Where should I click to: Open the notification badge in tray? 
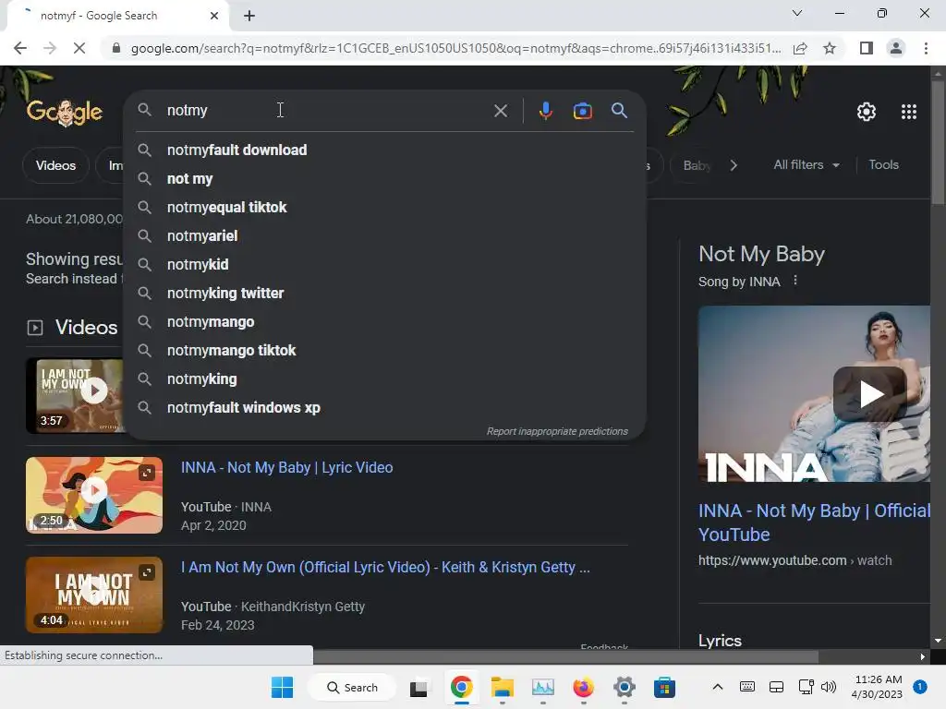[x=919, y=687]
